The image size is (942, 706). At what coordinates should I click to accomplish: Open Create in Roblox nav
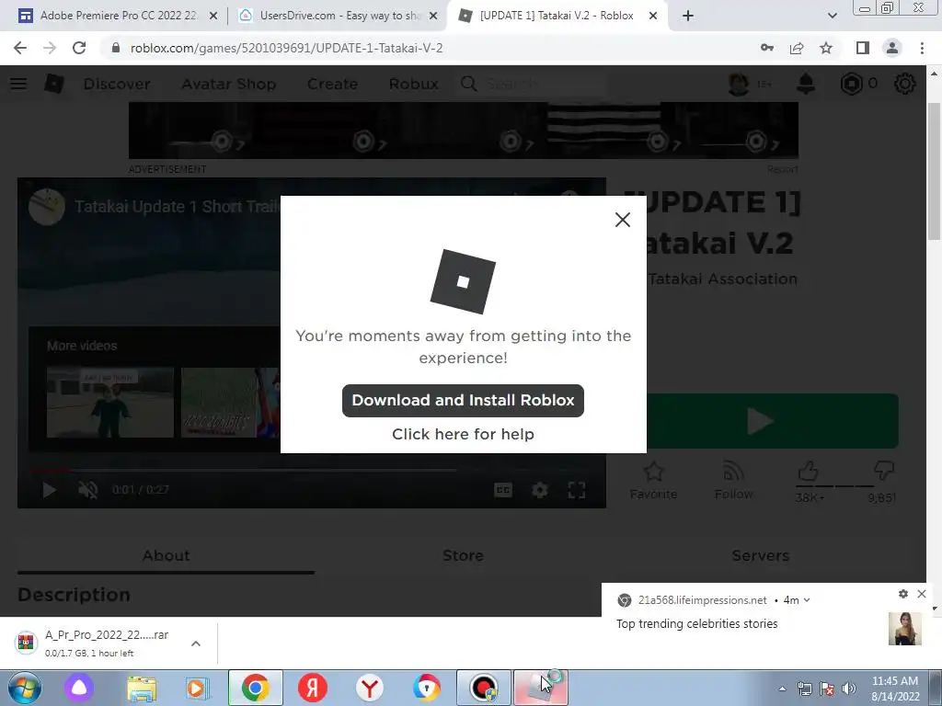(332, 84)
